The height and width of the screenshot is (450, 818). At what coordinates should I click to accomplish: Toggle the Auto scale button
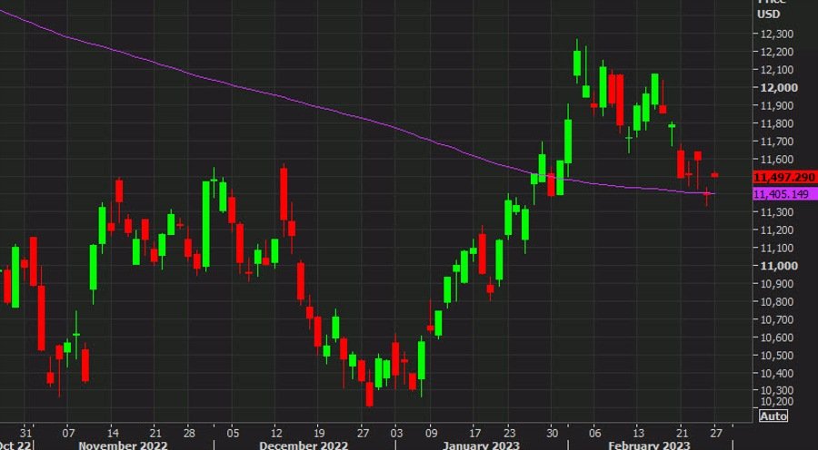coord(772,416)
